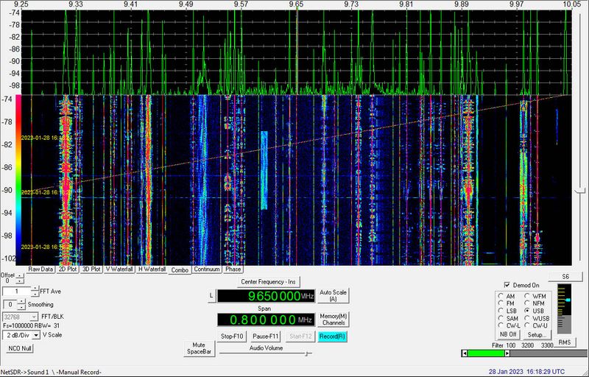
Task: Open the Continuum tab
Action: [207, 269]
